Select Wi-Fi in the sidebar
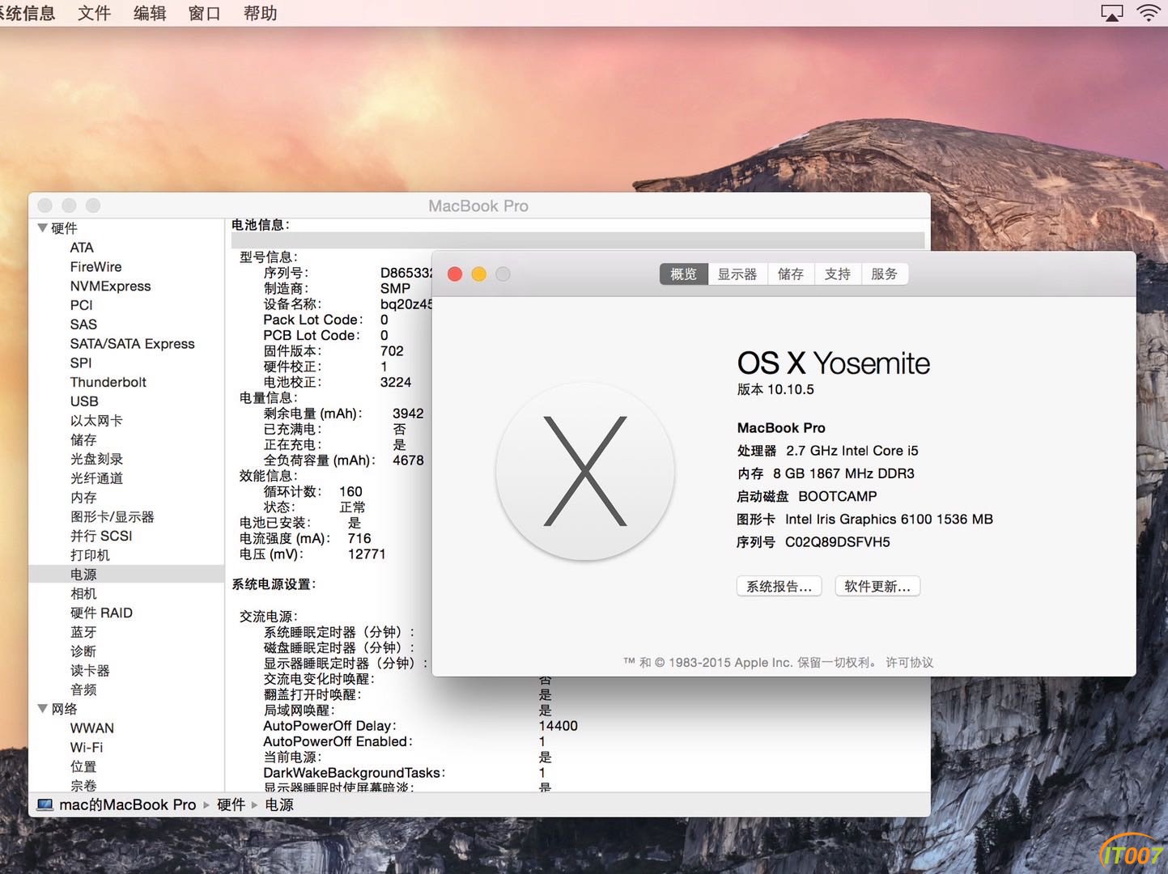The image size is (1168, 874). tap(87, 748)
